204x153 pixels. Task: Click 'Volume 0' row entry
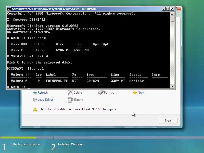(19, 81)
